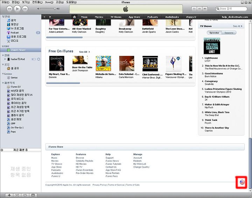The width and height of the screenshot is (252, 198).
Task: Click See All next to Free On iTunes
Action: click(x=84, y=52)
